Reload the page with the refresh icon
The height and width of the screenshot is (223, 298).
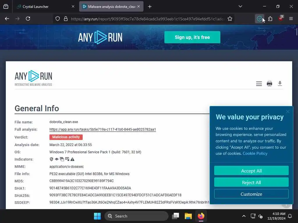click(x=28, y=19)
